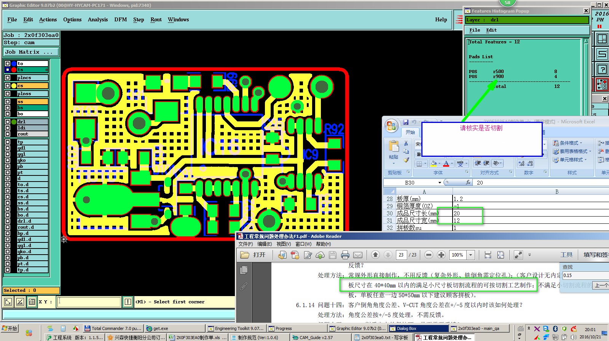Click the read mode expand icon in Reader
This screenshot has height=341, width=609.
click(518, 255)
